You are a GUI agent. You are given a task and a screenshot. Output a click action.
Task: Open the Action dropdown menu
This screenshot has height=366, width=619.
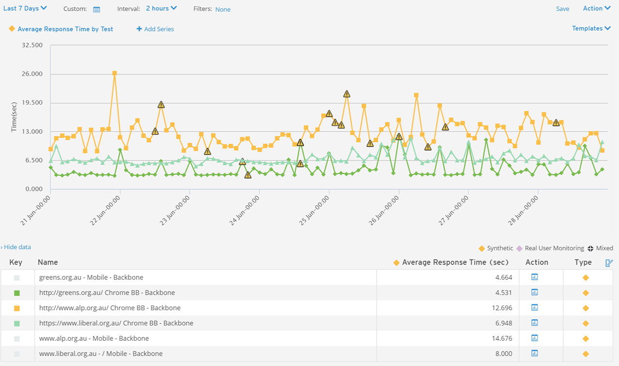pos(596,8)
